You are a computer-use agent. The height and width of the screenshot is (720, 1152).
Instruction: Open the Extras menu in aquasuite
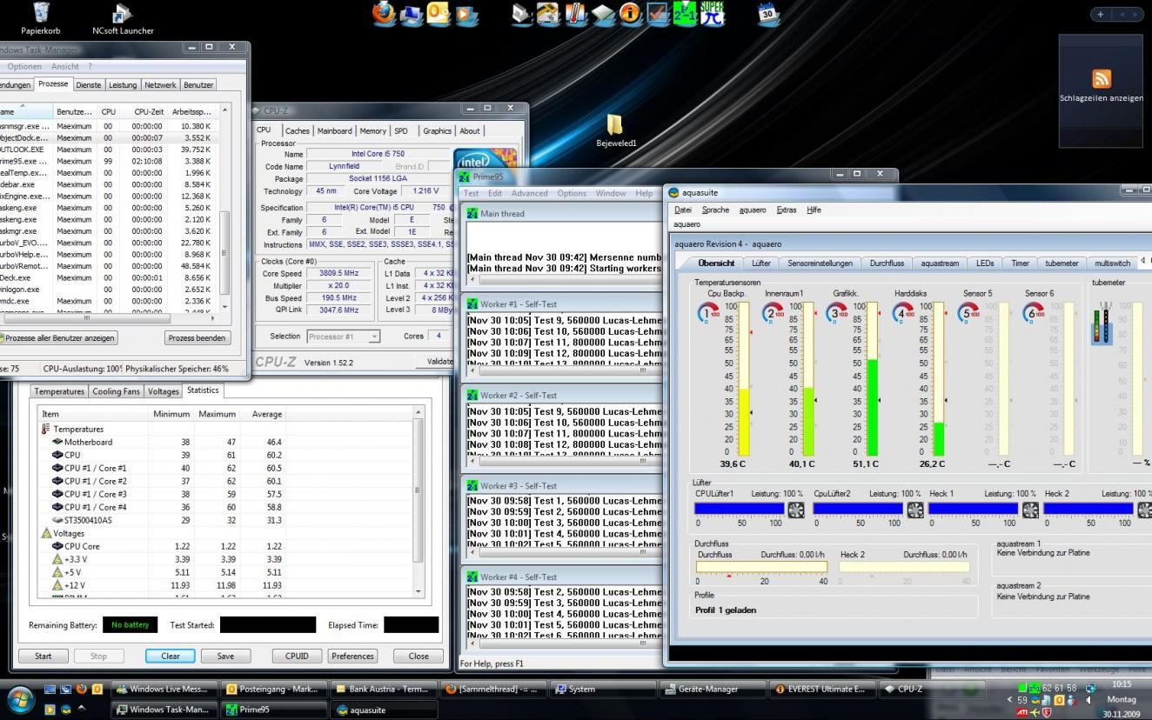click(786, 210)
